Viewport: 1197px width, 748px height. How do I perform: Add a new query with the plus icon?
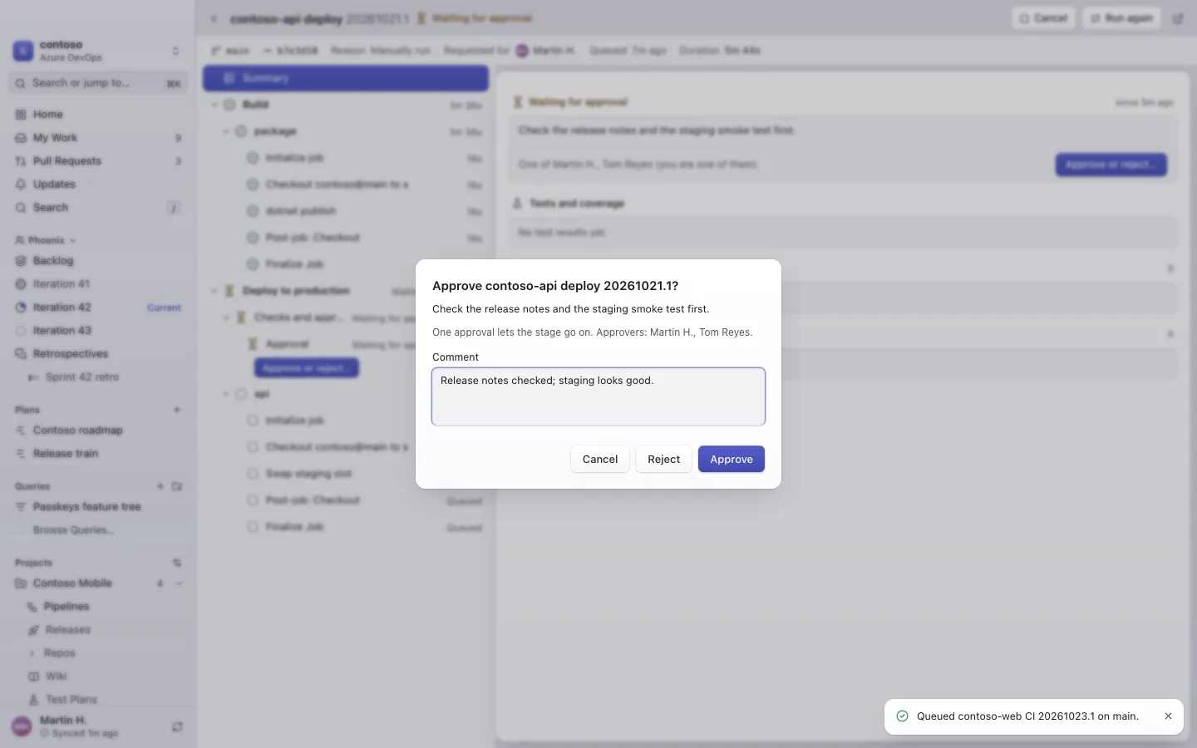tap(160, 486)
